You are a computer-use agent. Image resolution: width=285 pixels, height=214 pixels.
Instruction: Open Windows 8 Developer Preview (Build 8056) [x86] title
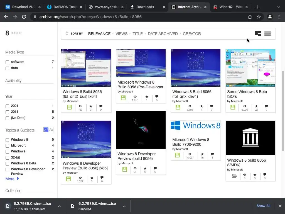(x=85, y=166)
